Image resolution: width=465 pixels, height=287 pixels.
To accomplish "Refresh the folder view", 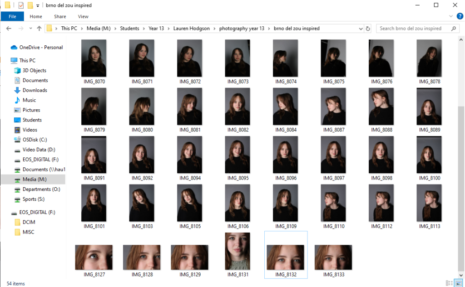I will coord(368,29).
